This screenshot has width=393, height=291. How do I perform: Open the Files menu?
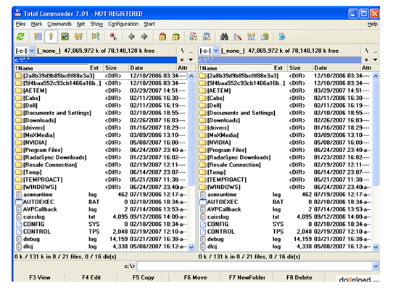coord(20,24)
